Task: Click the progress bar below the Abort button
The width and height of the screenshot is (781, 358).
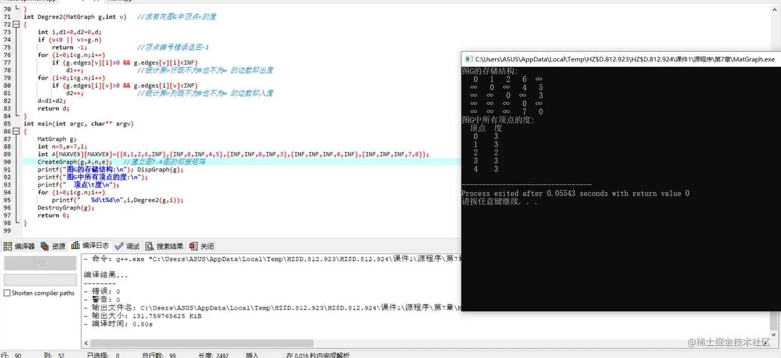Action: coord(40,279)
